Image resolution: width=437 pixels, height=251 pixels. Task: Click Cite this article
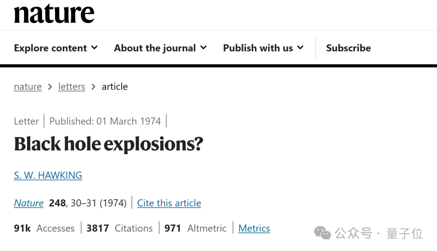pos(169,203)
